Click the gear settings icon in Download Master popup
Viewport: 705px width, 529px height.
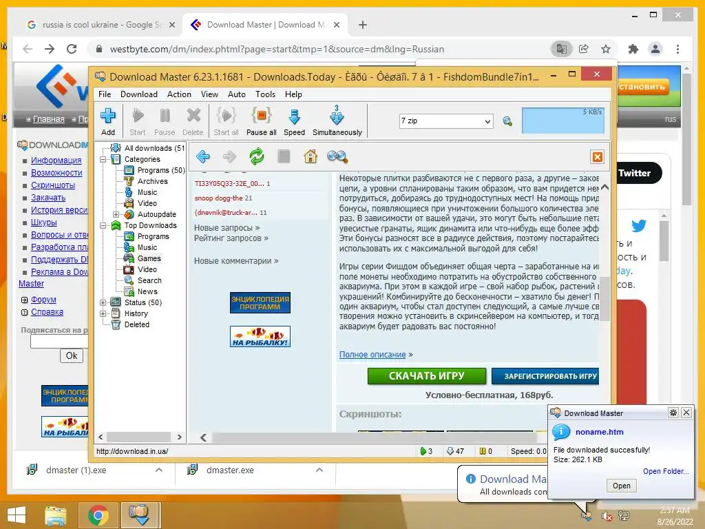[673, 413]
